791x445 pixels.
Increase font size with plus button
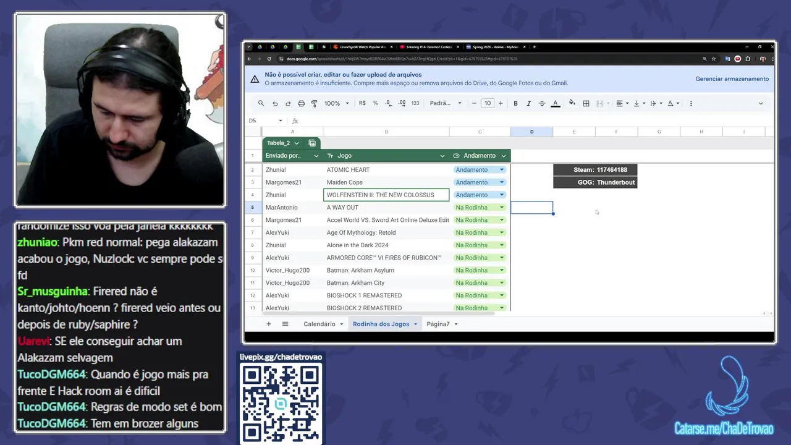pos(501,103)
